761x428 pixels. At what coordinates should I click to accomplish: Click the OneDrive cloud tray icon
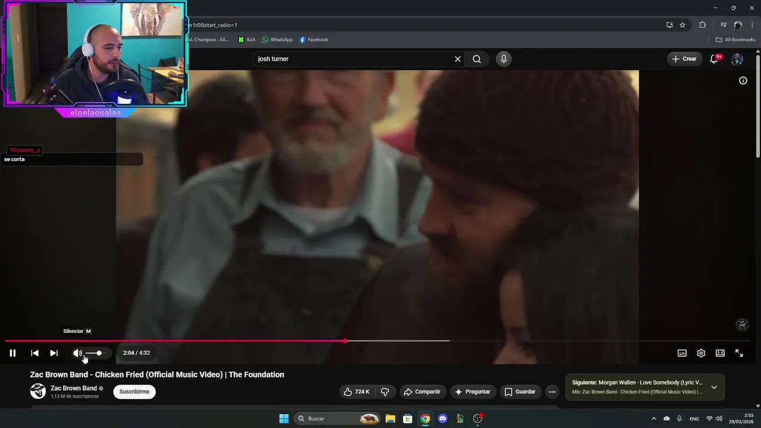pyautogui.click(x=666, y=418)
